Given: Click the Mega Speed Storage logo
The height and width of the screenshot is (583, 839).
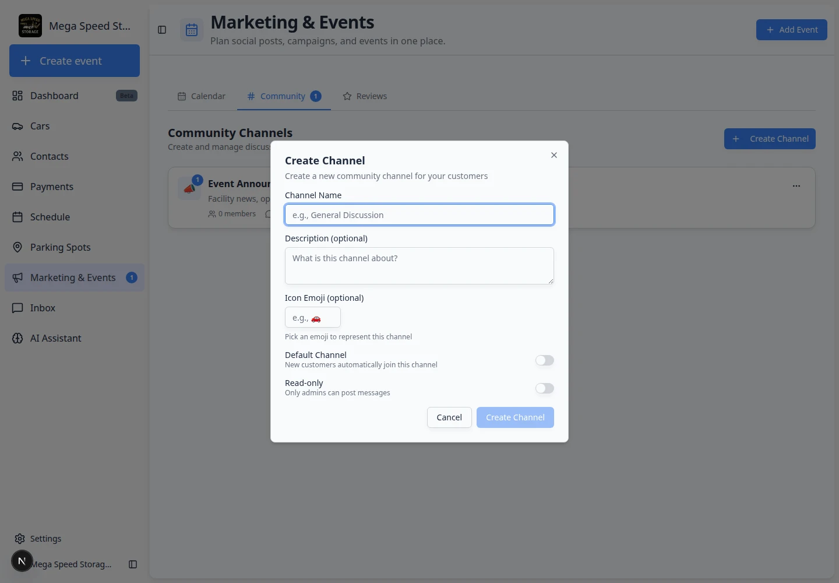Looking at the screenshot, I should pos(30,26).
